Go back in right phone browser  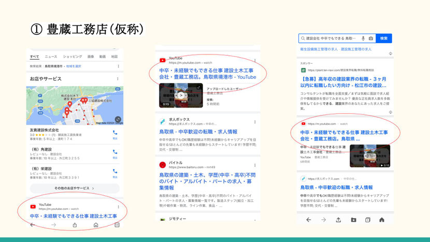(x=309, y=220)
